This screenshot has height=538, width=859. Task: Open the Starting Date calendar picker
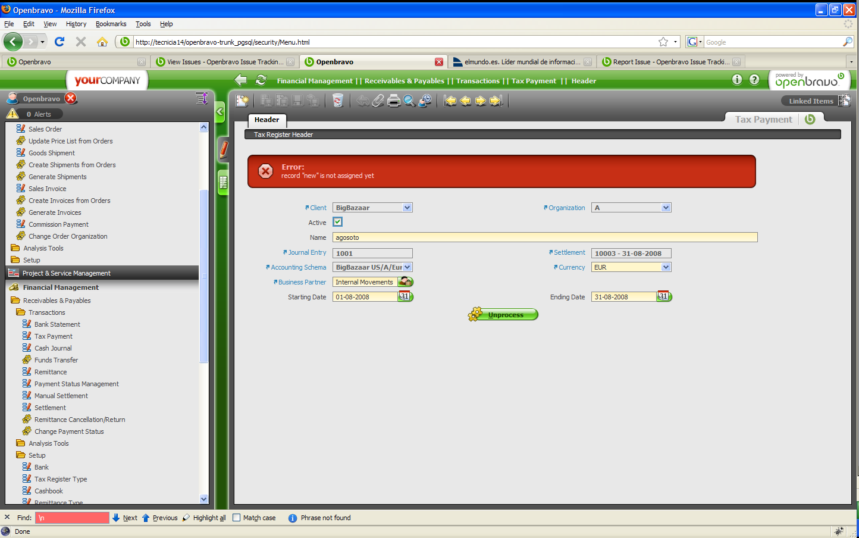tap(405, 296)
